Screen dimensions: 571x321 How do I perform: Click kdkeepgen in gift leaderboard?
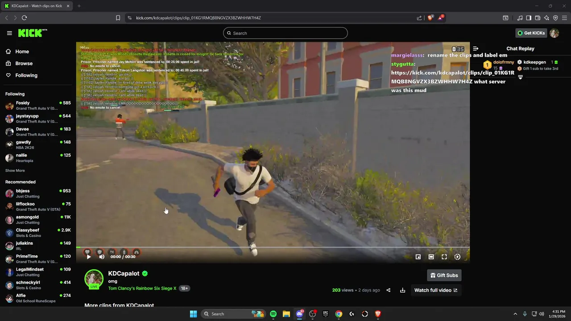pos(534,62)
